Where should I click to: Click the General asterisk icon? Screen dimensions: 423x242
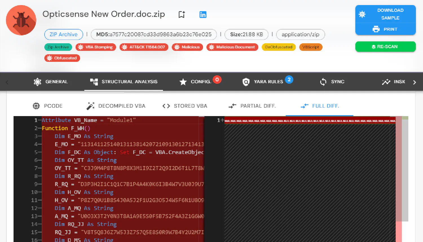tap(37, 82)
